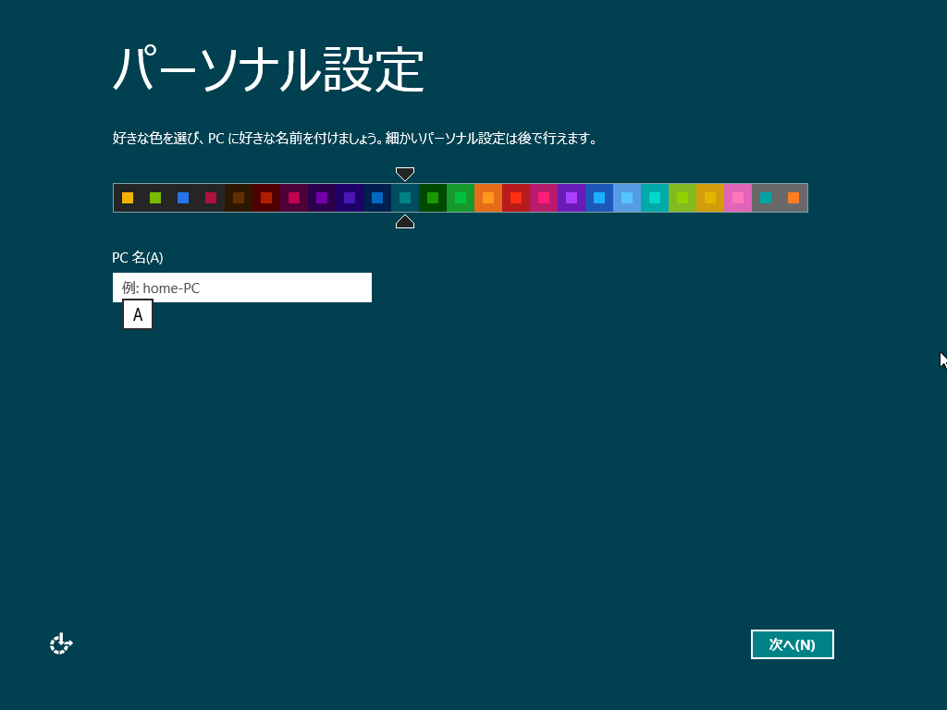This screenshot has width=947, height=710.
Task: Select the turquoise background color swatch
Action: [655, 198]
